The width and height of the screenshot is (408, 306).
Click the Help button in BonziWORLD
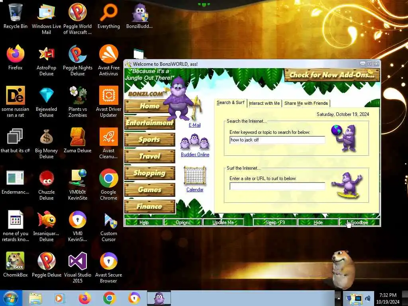[x=144, y=222]
